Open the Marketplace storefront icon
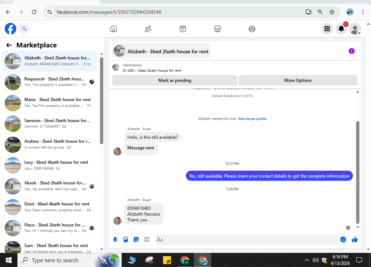Viewport: 371px width, 267px height. click(217, 29)
